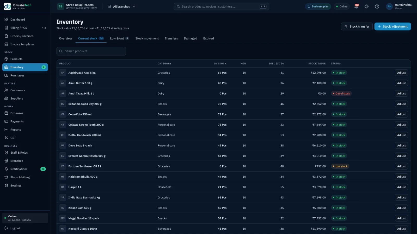Open Reports in sidebar
Image resolution: width=417 pixels, height=234 pixels.
[x=25, y=130]
